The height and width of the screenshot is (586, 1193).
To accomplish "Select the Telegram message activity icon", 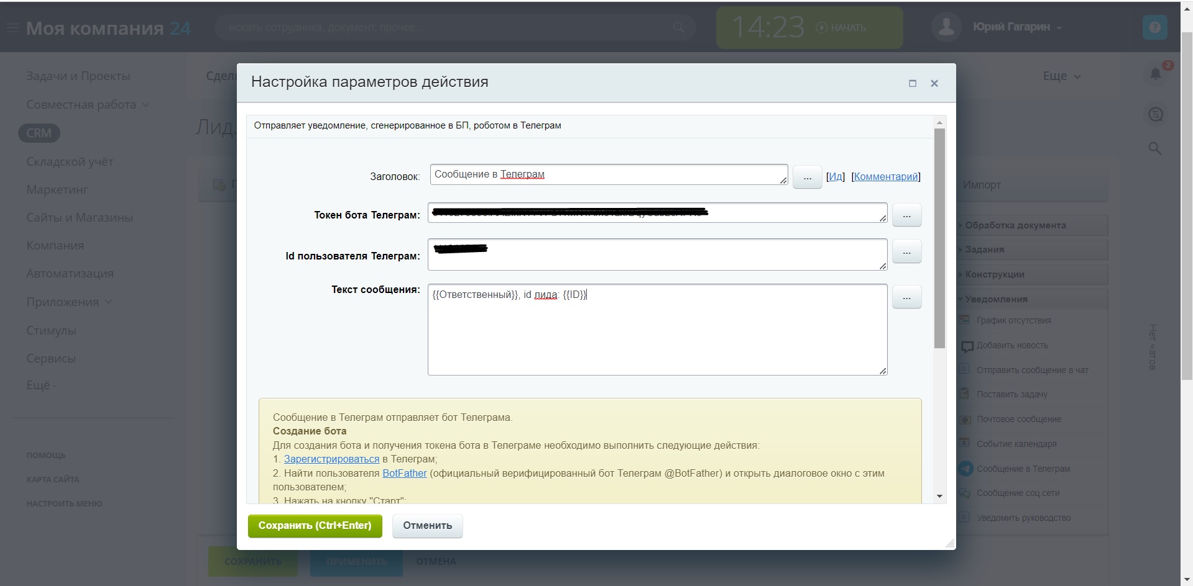I will click(965, 469).
